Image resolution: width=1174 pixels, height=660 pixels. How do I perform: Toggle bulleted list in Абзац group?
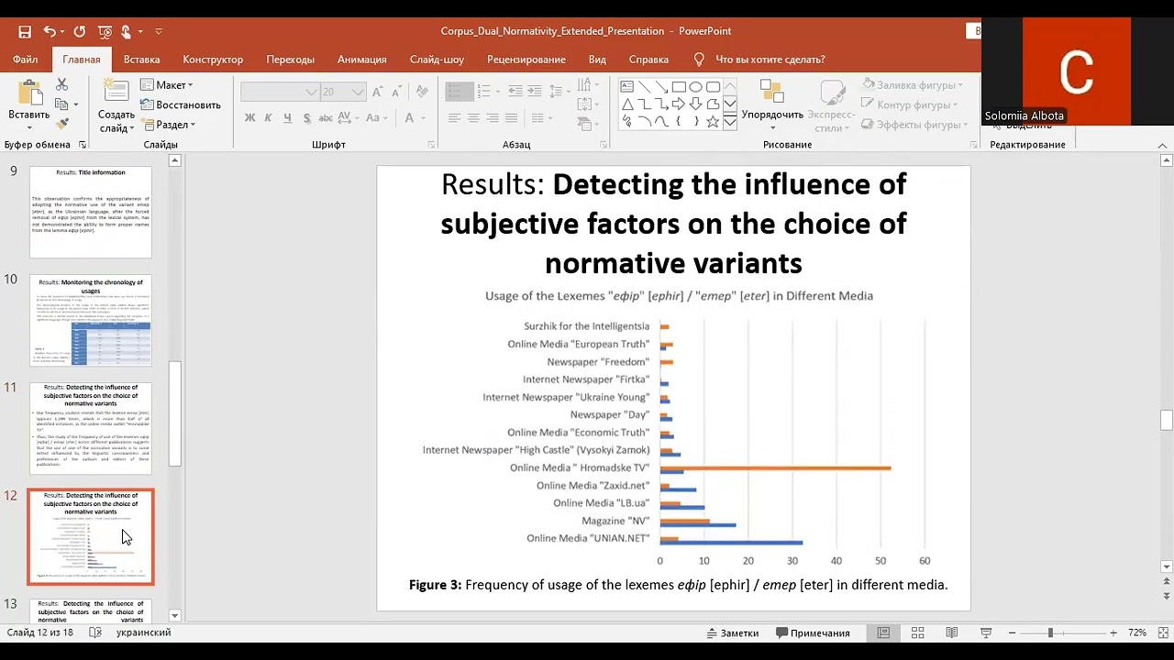[458, 92]
